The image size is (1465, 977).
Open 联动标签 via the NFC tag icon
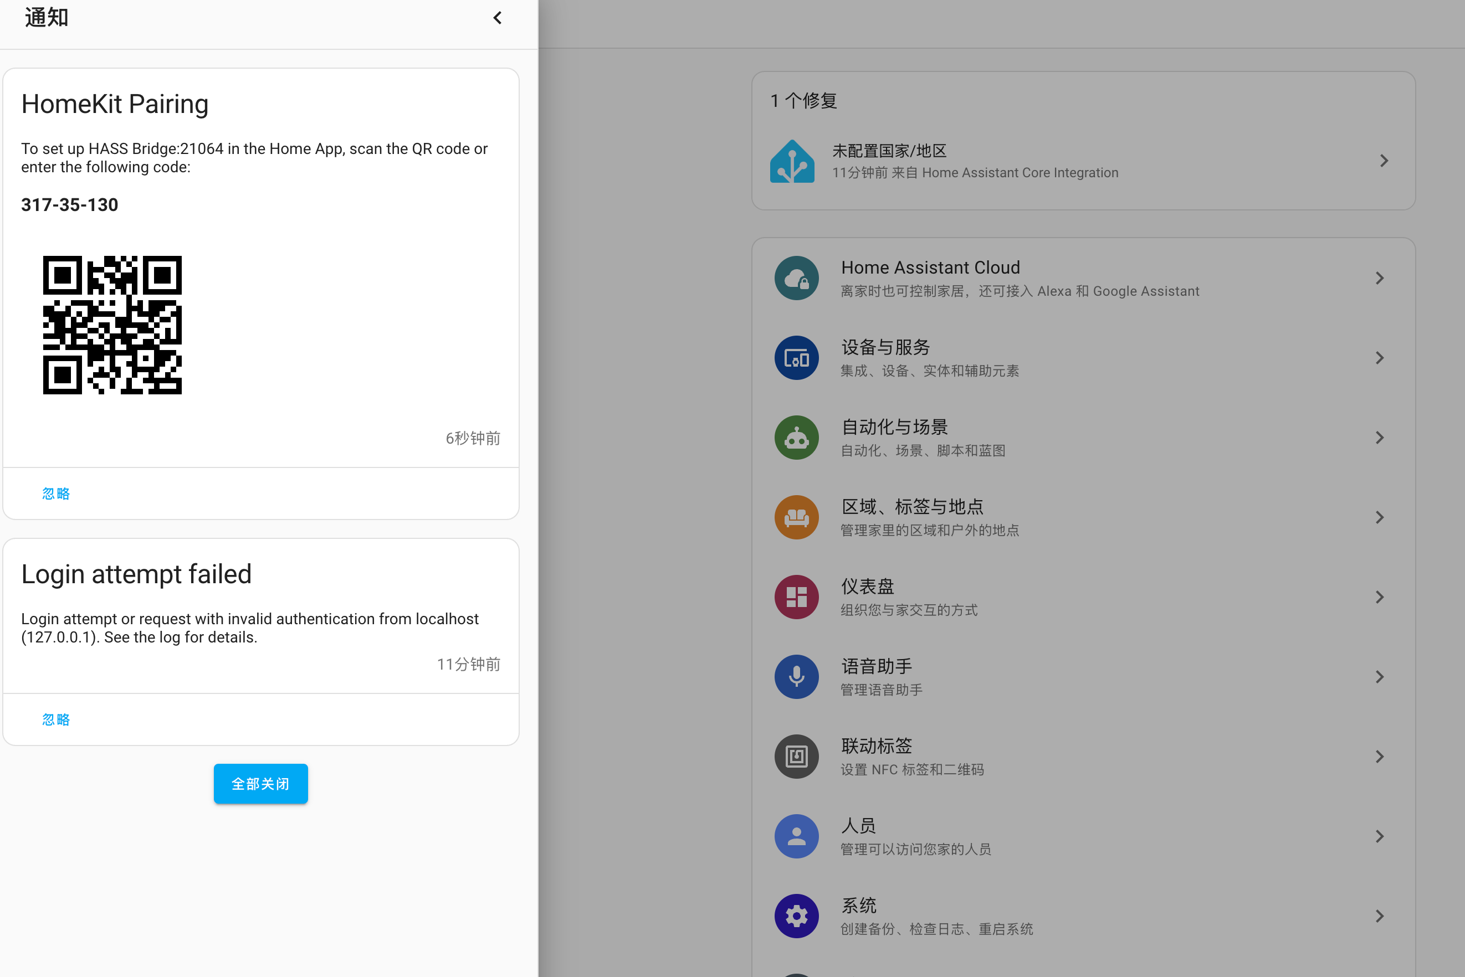coord(796,757)
